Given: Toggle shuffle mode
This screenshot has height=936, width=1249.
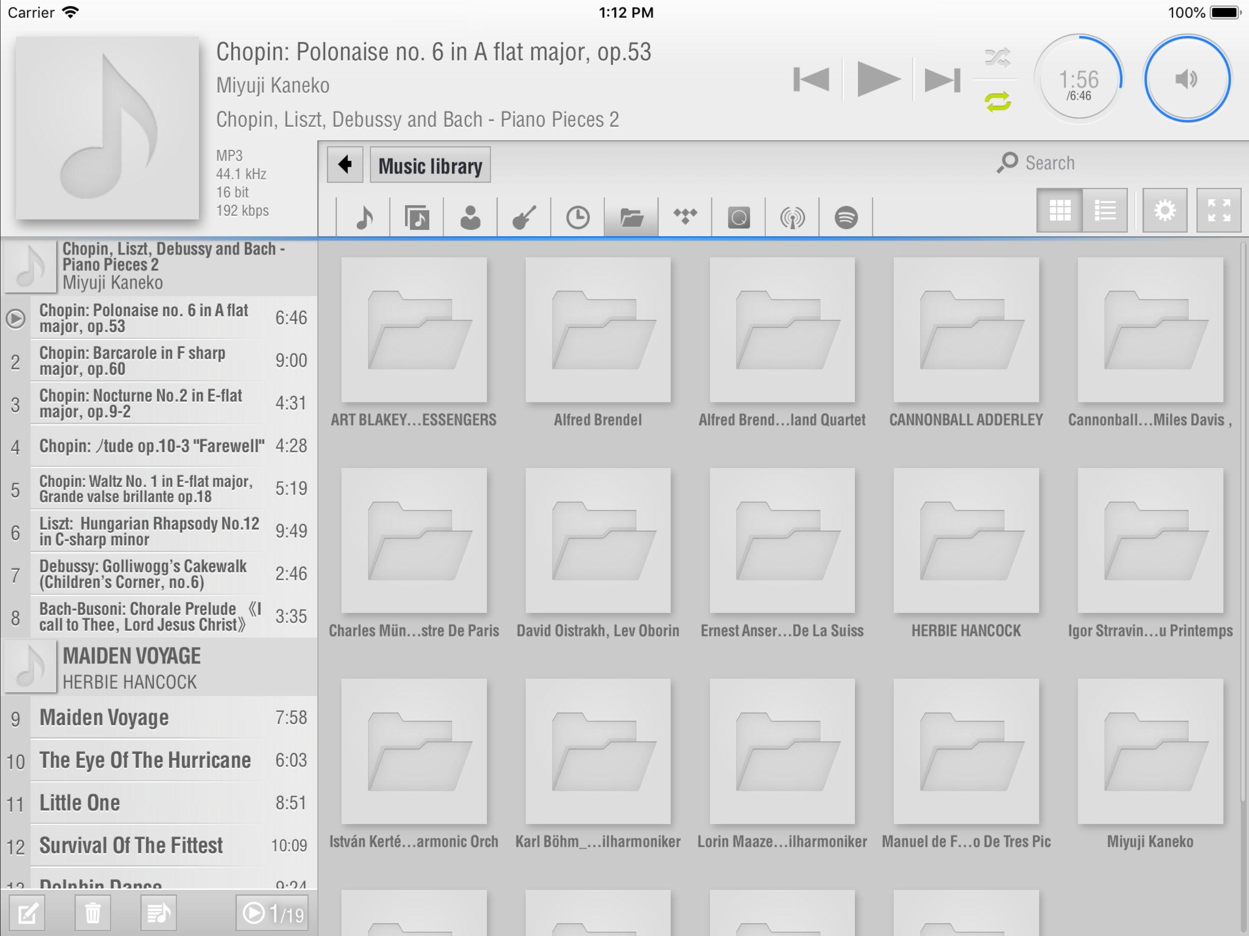Looking at the screenshot, I should pyautogui.click(x=997, y=57).
